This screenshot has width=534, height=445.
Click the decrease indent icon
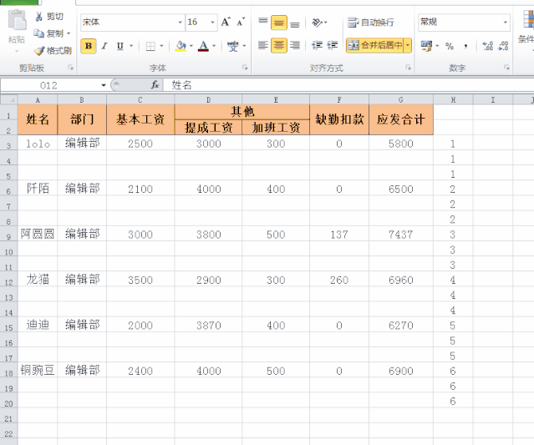click(318, 46)
